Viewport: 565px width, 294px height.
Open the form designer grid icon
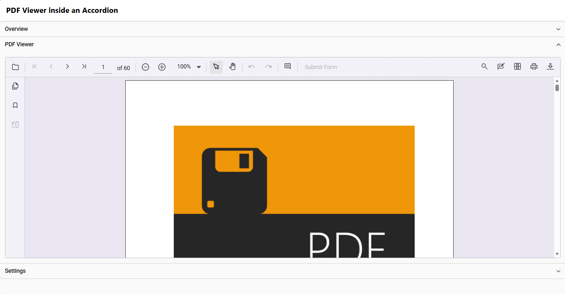(x=517, y=67)
